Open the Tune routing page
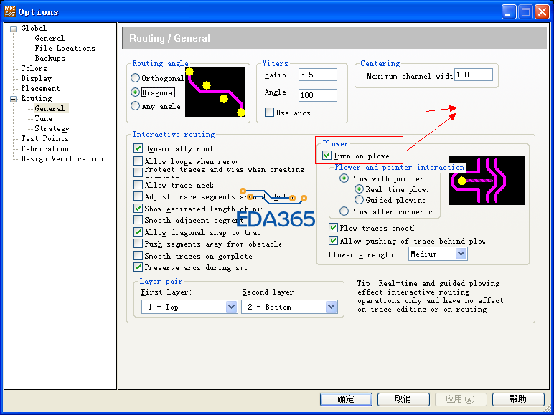 (x=44, y=118)
